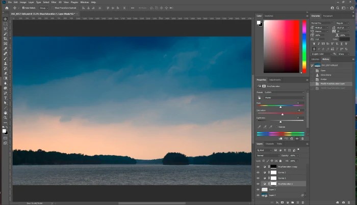Image resolution: width=357 pixels, height=205 pixels.
Task: Open the Myriad Pro font family dropdown
Action: click(x=322, y=22)
